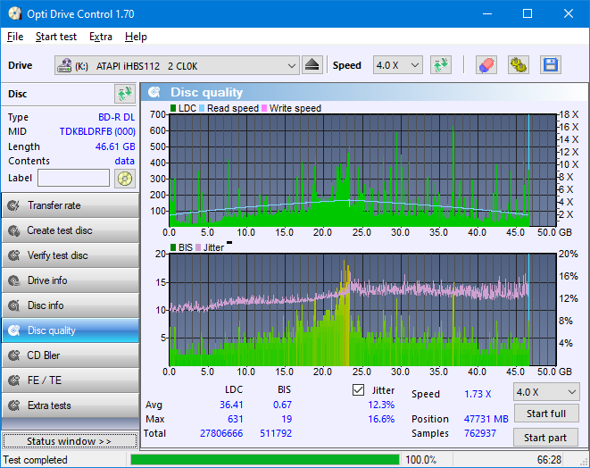This screenshot has height=468, width=590.
Task: Click the eraser icon in toolbar
Action: [x=486, y=65]
